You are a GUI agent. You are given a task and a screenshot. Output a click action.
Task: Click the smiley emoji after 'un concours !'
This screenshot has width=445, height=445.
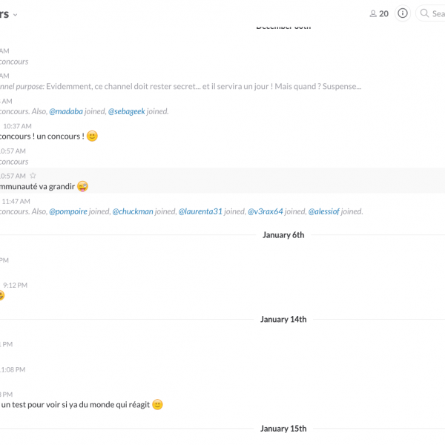click(92, 136)
